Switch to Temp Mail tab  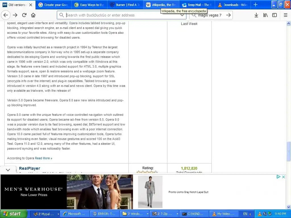pyautogui.click(x=197, y=5)
